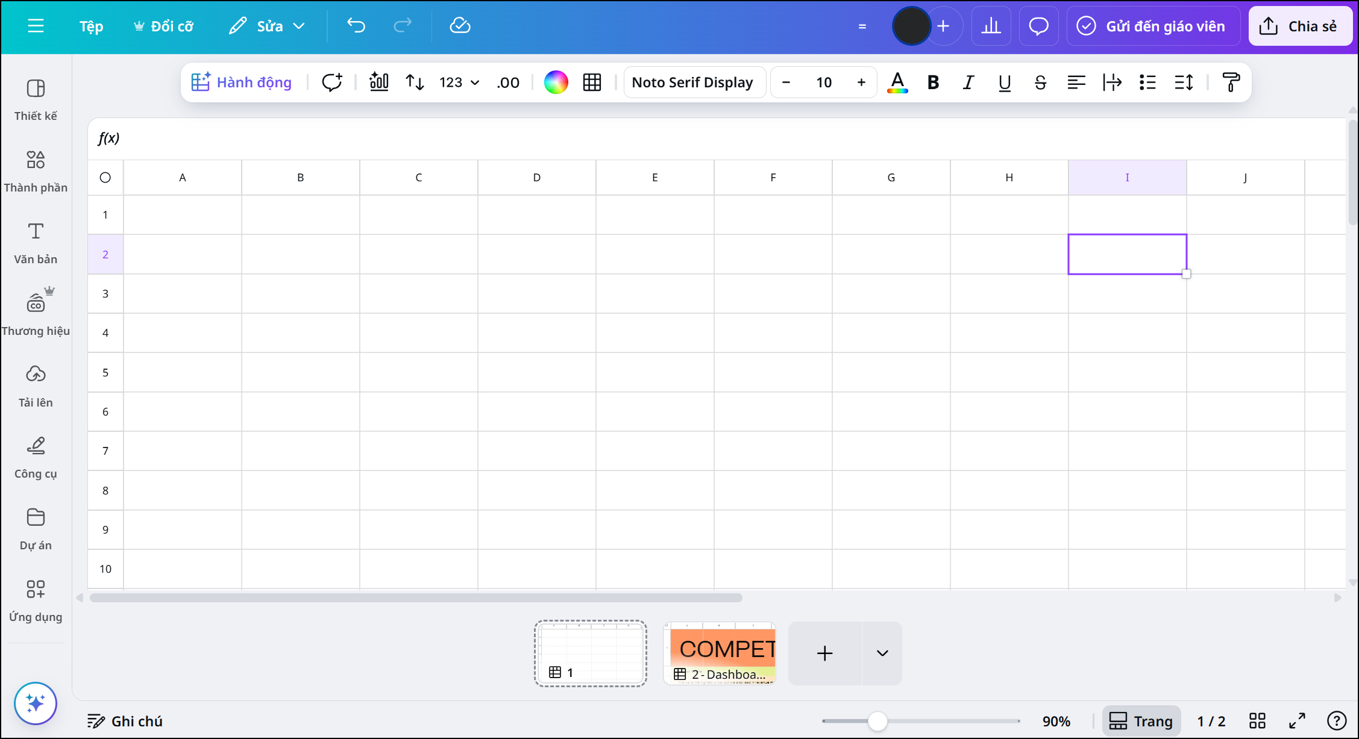Open the Thương hiệu brand panel
Screen dimensions: 1359x739
pos(36,315)
